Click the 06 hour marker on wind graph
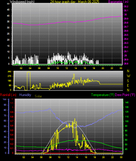 39,68
